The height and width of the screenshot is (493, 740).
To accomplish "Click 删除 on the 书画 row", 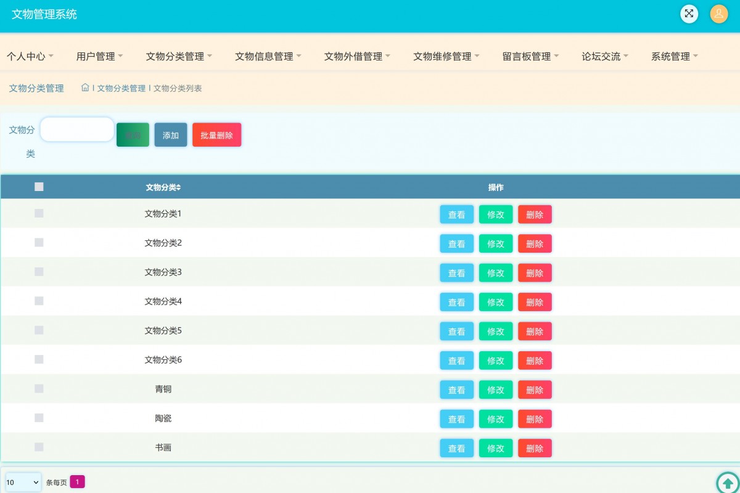I will (x=534, y=448).
